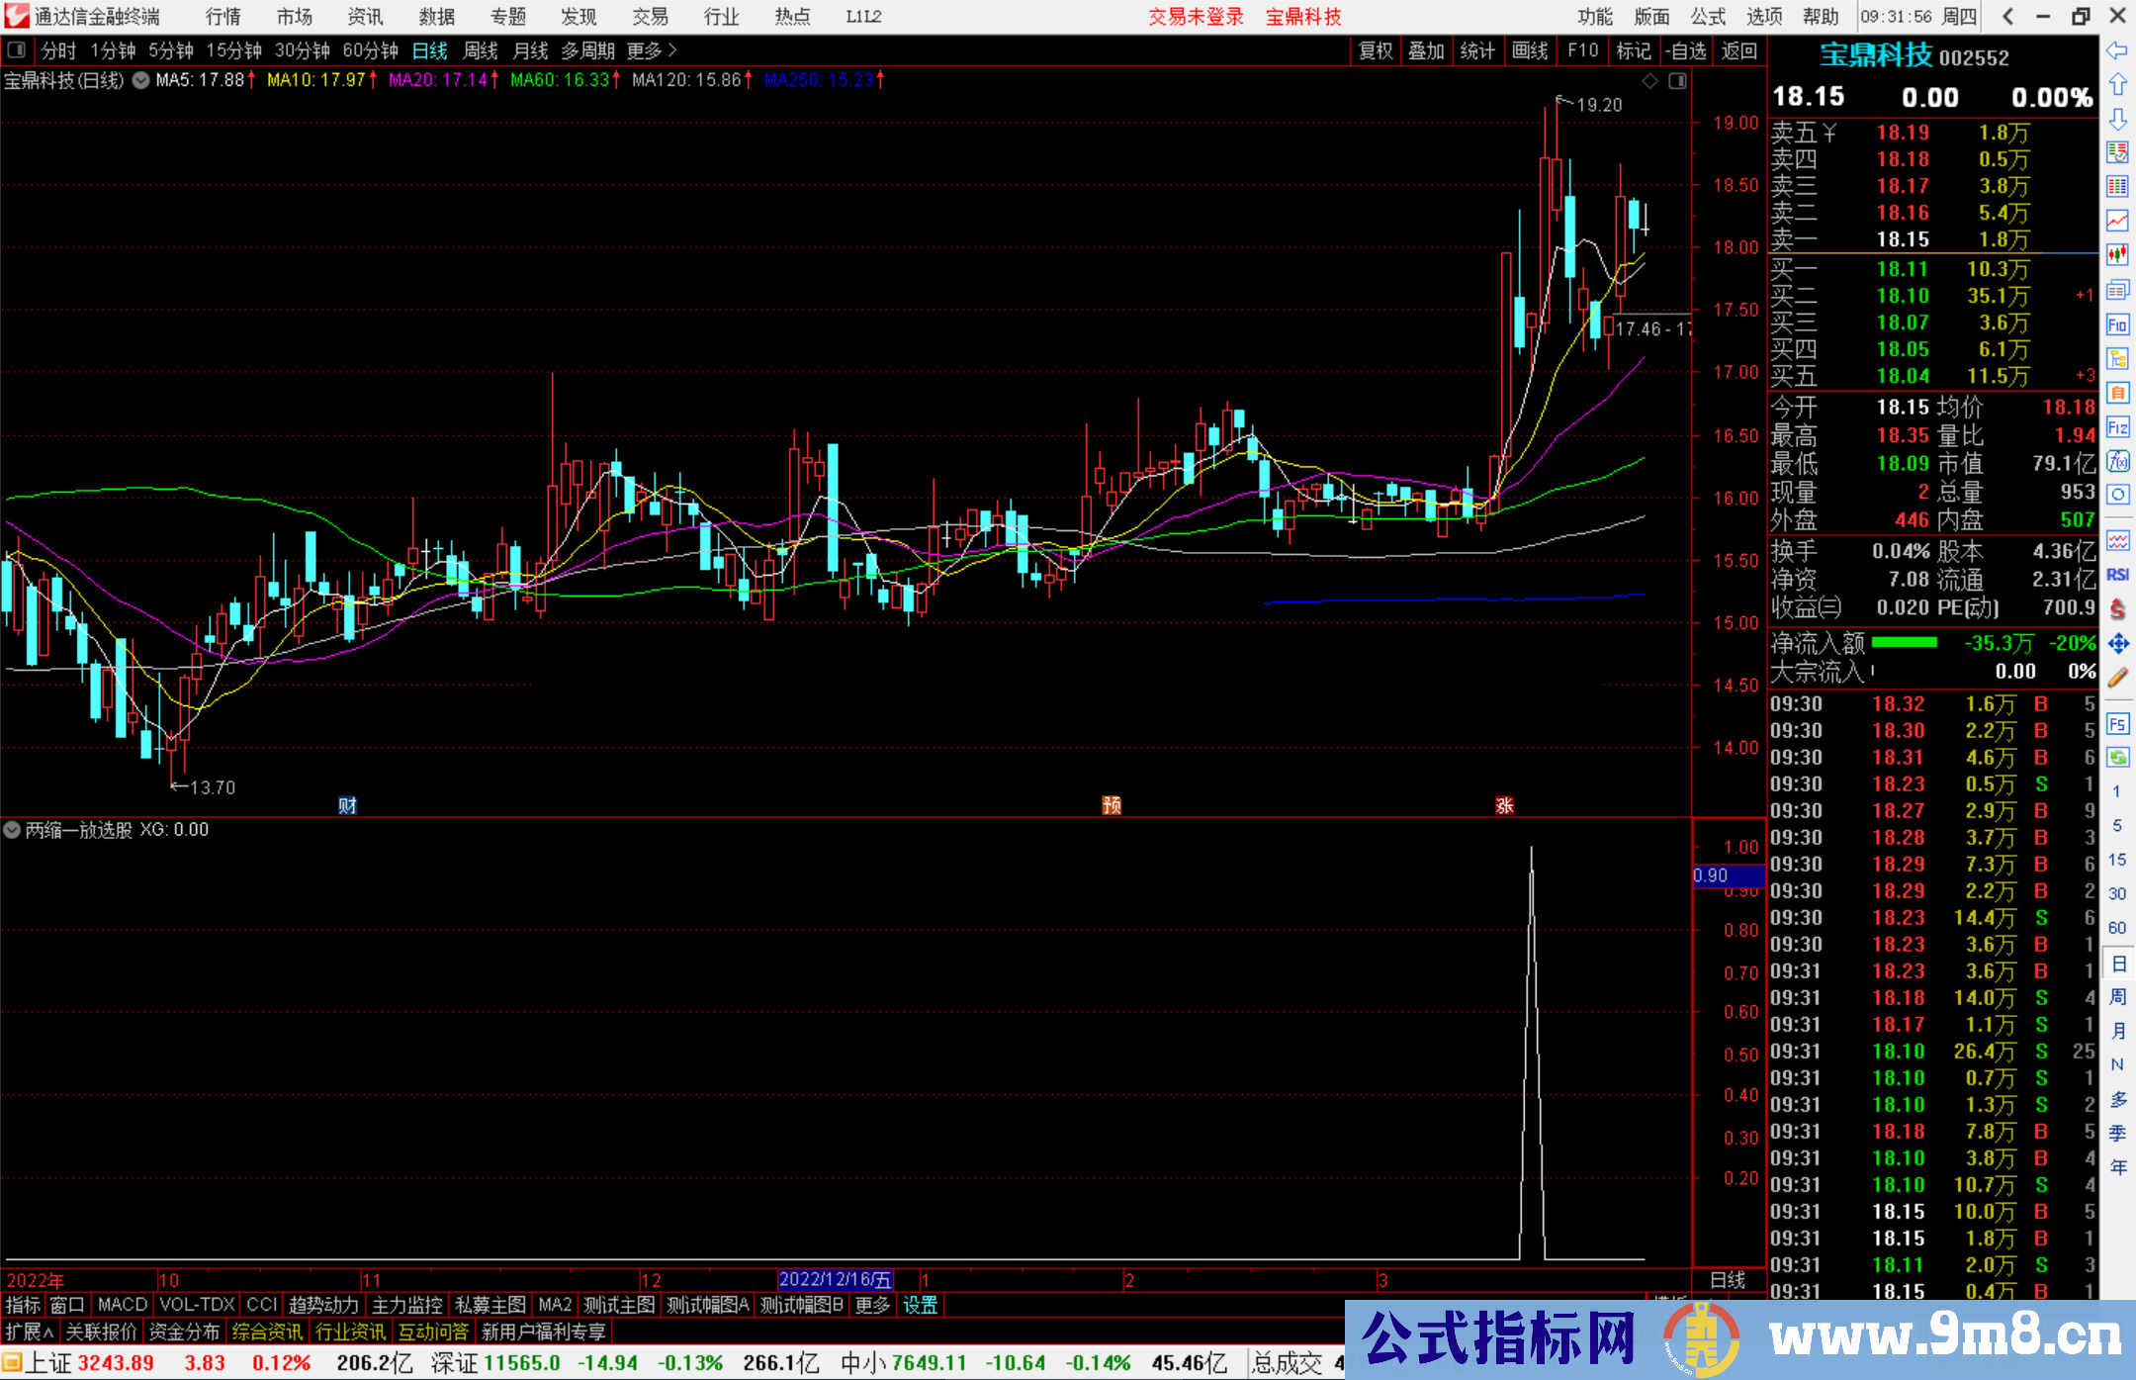Viewport: 2136px width, 1380px height.
Task: Click the RSI indicator icon in sidebar
Action: 2117,575
